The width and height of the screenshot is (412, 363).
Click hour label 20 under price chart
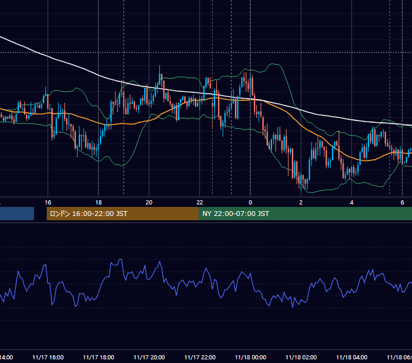click(149, 203)
